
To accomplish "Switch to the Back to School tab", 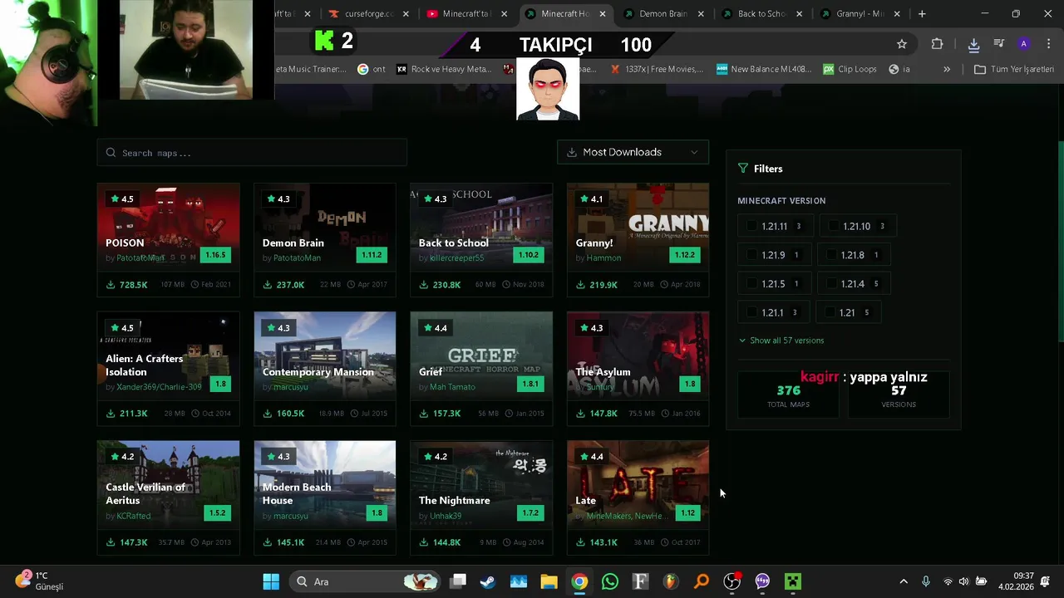I will (761, 13).
